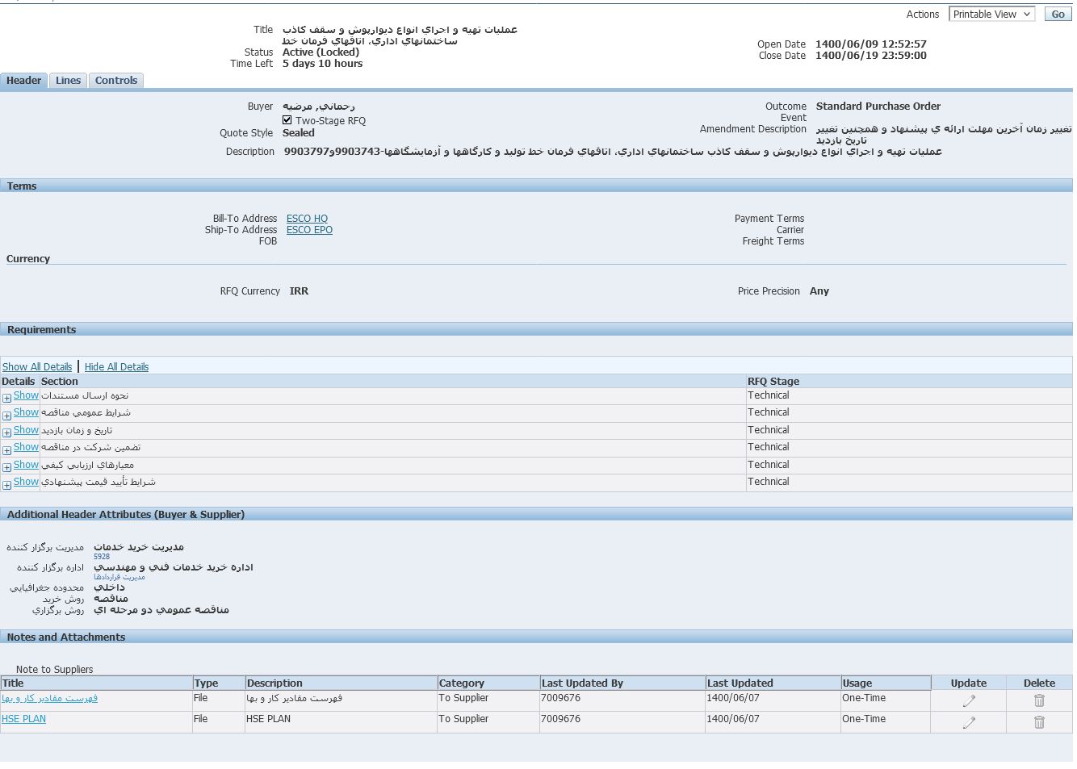Open the ESCO HQ bill-to address link
This screenshot has height=769, width=1077.
307,219
